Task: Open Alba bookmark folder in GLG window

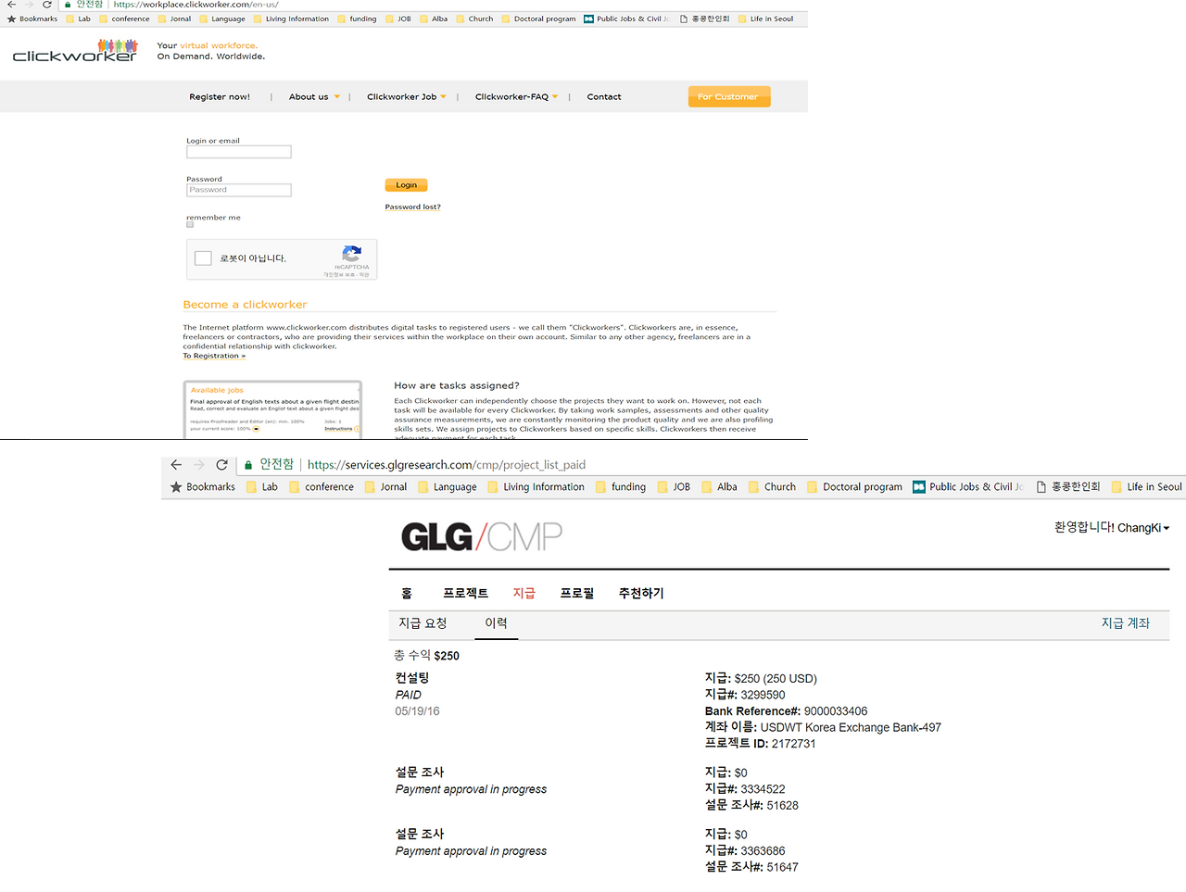Action: click(720, 487)
